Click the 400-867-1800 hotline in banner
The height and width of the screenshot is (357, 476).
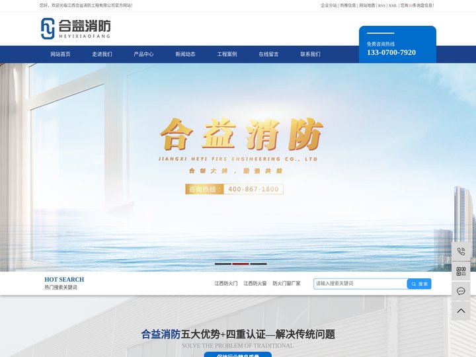tap(253, 189)
